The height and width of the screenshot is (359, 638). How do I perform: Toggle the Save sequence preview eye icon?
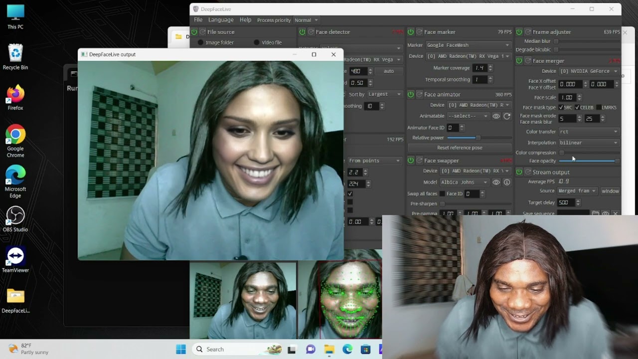click(605, 213)
